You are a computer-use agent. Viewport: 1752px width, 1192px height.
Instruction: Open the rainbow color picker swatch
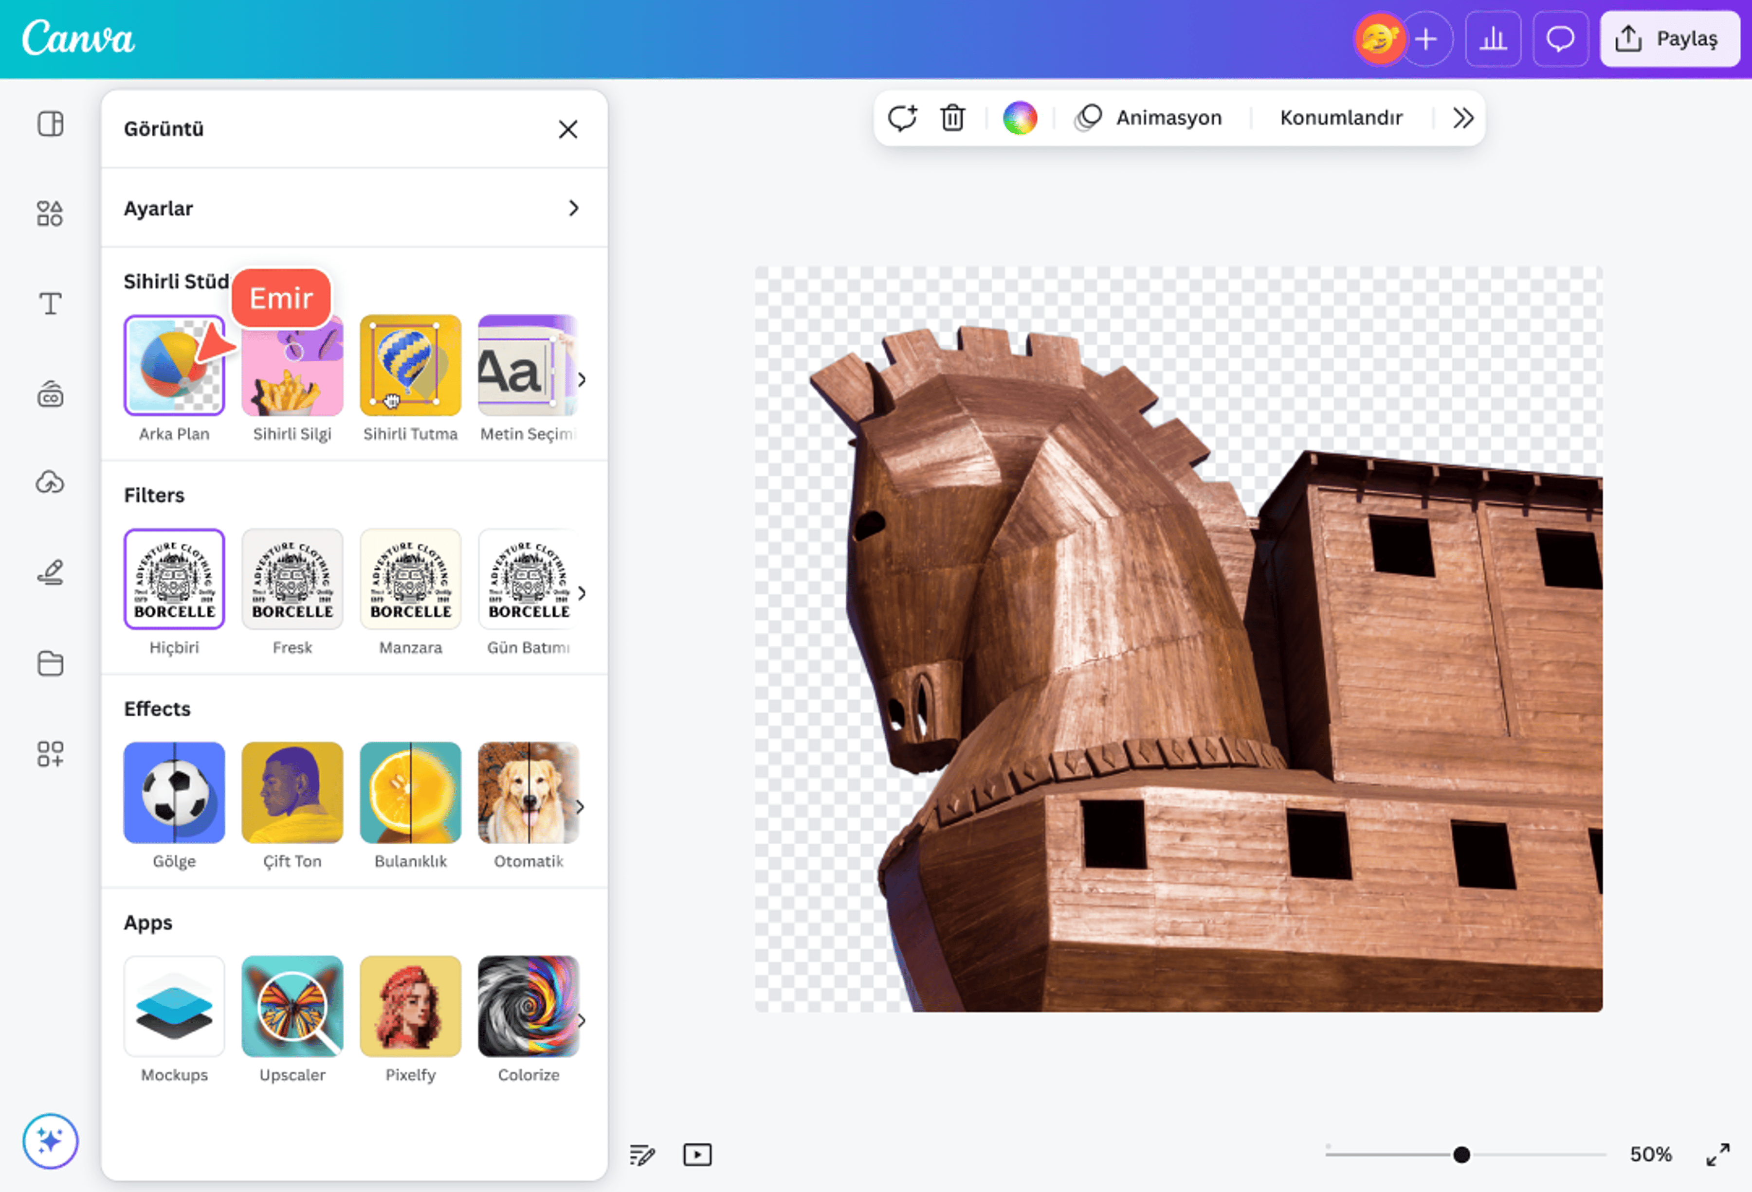pyautogui.click(x=1019, y=118)
